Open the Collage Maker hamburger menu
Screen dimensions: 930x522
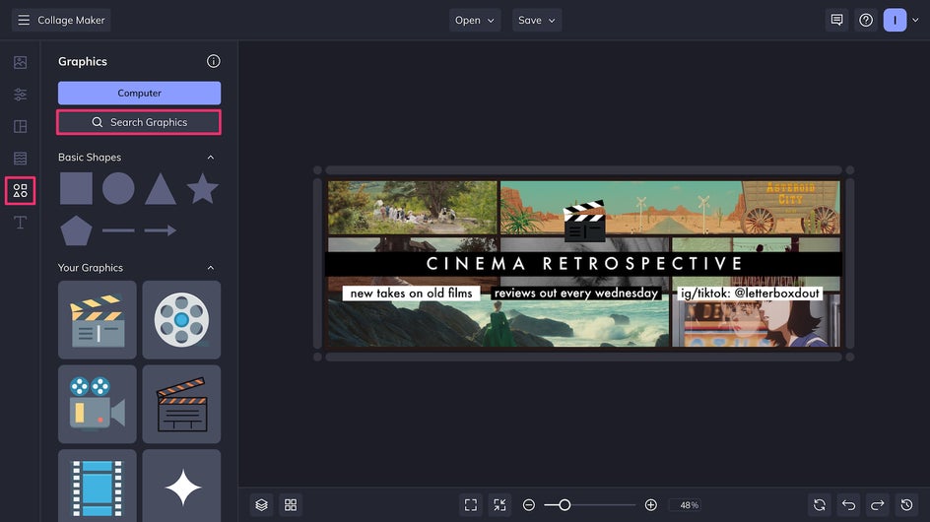pyautogui.click(x=24, y=20)
